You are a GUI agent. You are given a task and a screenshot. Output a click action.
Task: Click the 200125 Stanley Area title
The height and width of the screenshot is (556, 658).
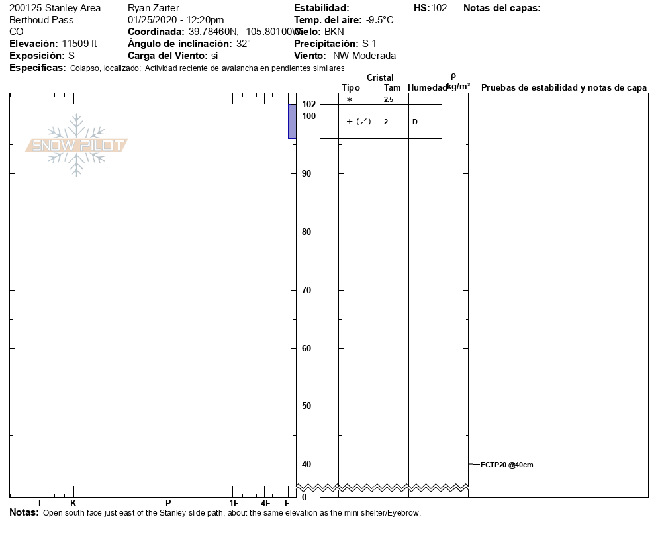(x=55, y=8)
